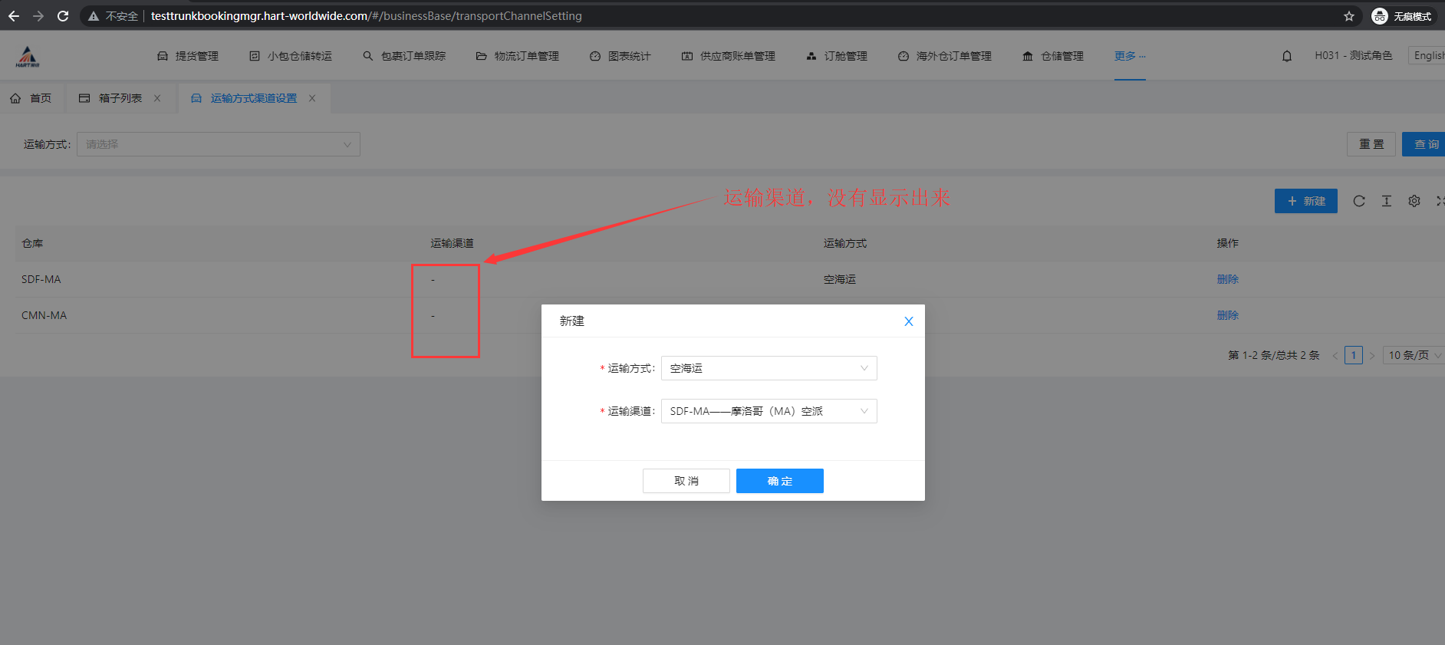
Task: Click the 取消 button
Action: tap(686, 481)
